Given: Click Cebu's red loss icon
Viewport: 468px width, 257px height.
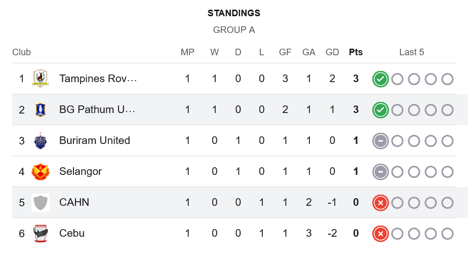Looking at the screenshot, I should point(380,233).
